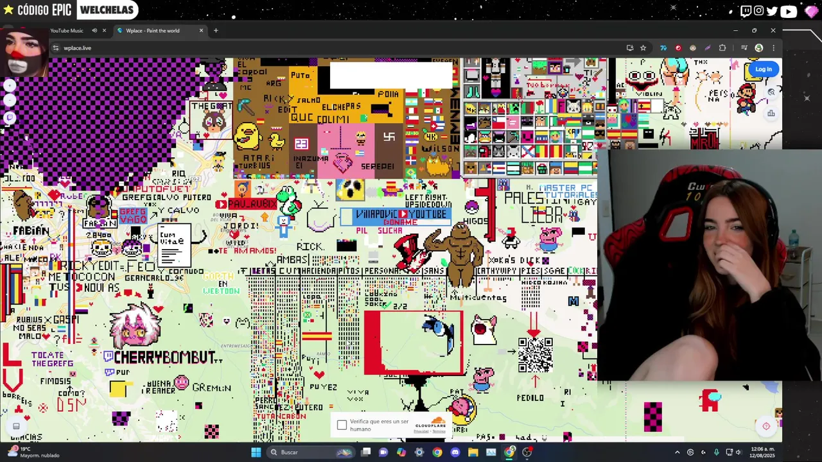Click the microphone icon in system tray
The height and width of the screenshot is (462, 822).
(x=716, y=452)
